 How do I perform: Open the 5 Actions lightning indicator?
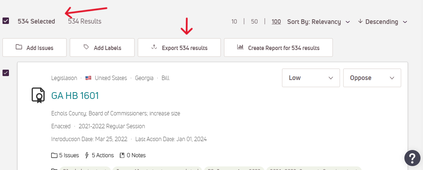(x=99, y=155)
